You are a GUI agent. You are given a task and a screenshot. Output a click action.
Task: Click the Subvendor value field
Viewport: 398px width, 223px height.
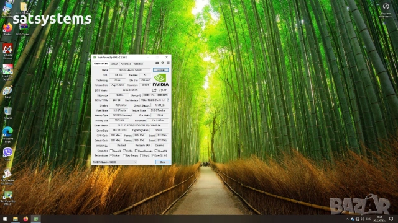pyautogui.click(x=119, y=95)
